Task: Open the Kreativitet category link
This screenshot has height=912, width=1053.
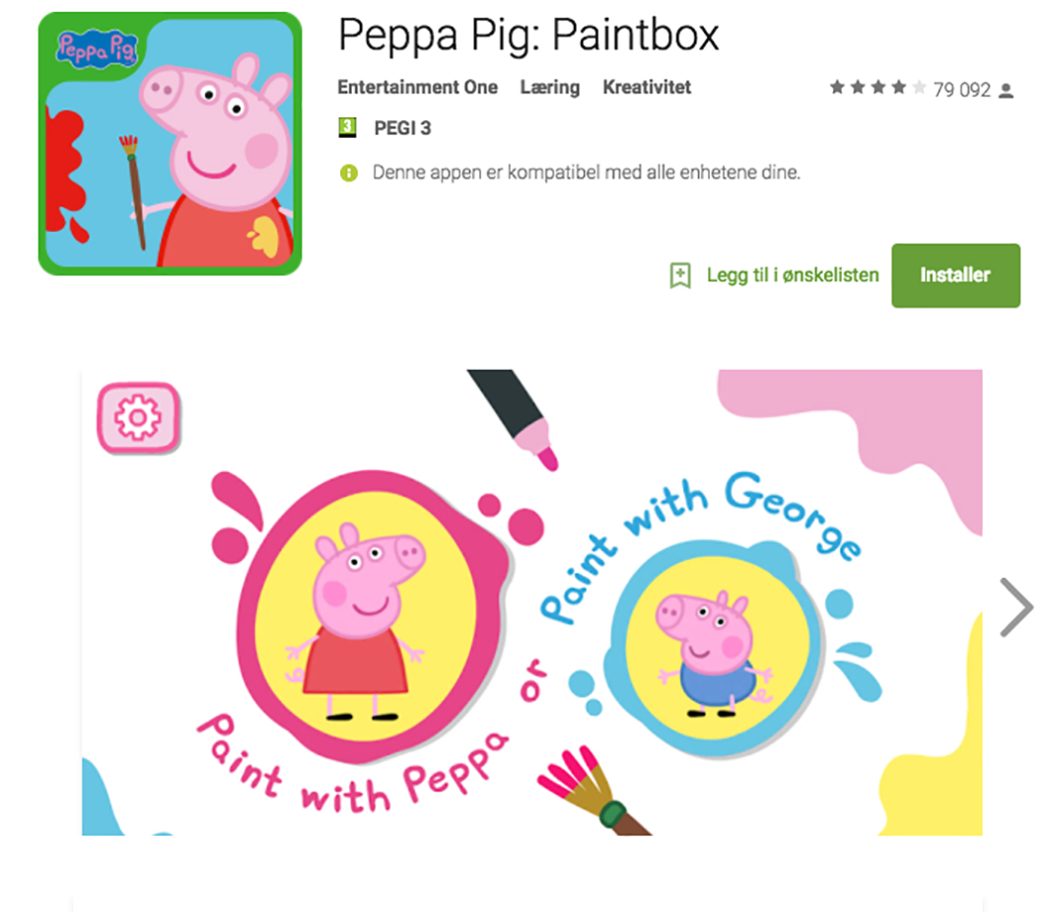Action: point(647,88)
